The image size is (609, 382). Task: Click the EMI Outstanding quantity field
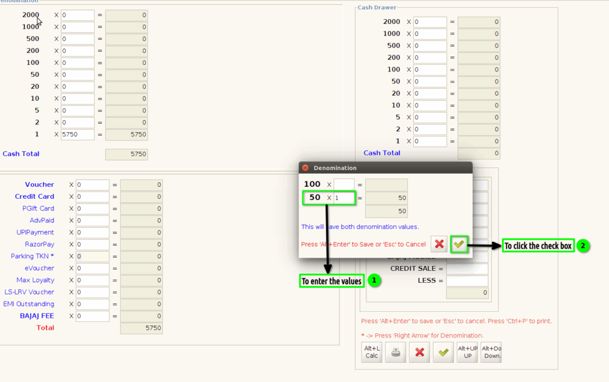92,304
